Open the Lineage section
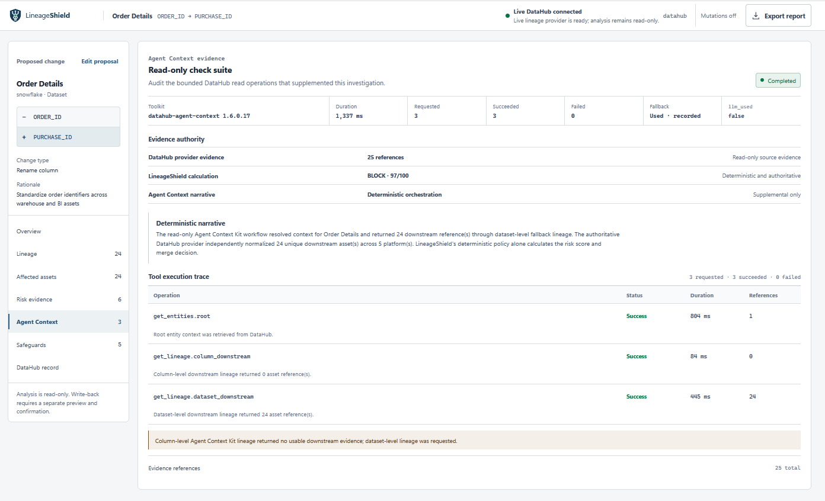Screen dimensions: 825x501 [x=69, y=254]
